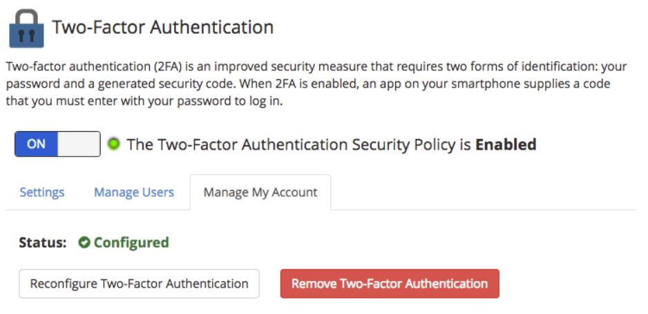
Task: Open the Settings tab
Action: tap(42, 193)
